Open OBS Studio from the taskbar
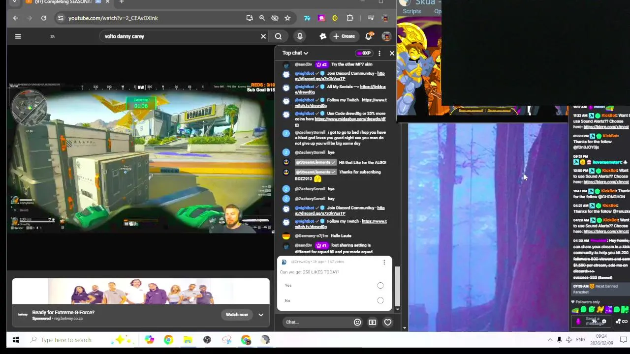 point(207,340)
